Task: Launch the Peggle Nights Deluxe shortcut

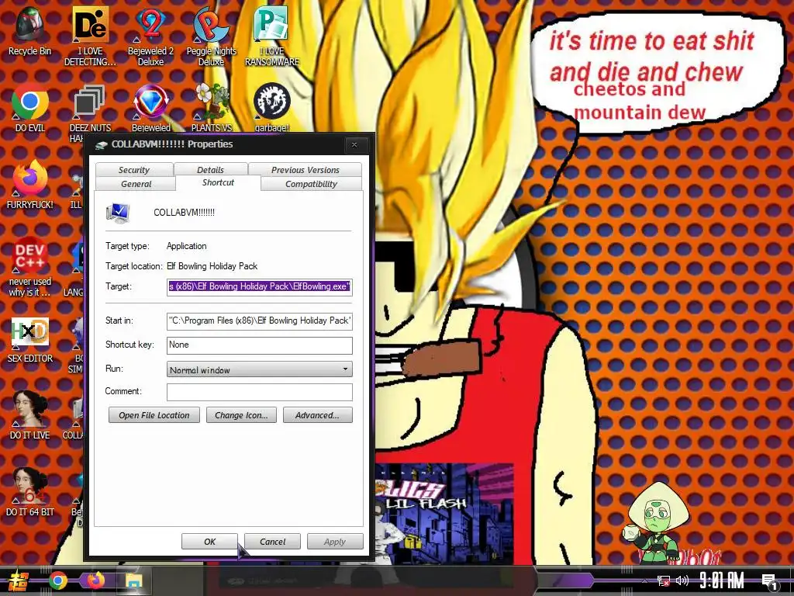Action: click(211, 36)
